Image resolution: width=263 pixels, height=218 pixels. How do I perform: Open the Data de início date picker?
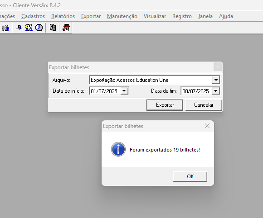click(124, 91)
